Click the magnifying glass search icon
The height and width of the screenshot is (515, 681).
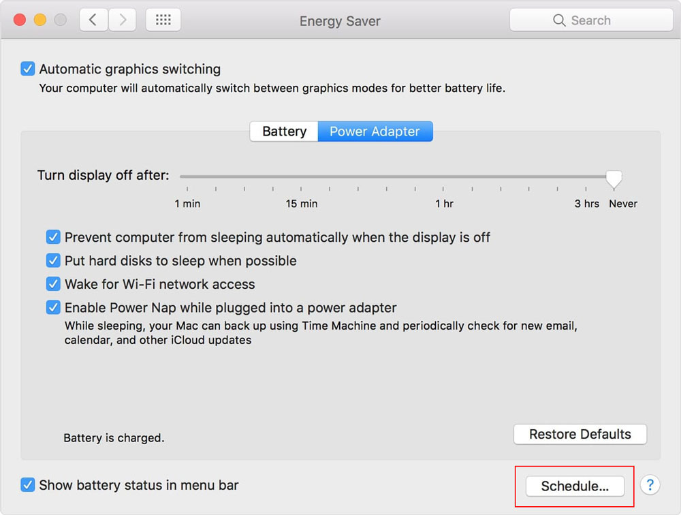click(559, 20)
